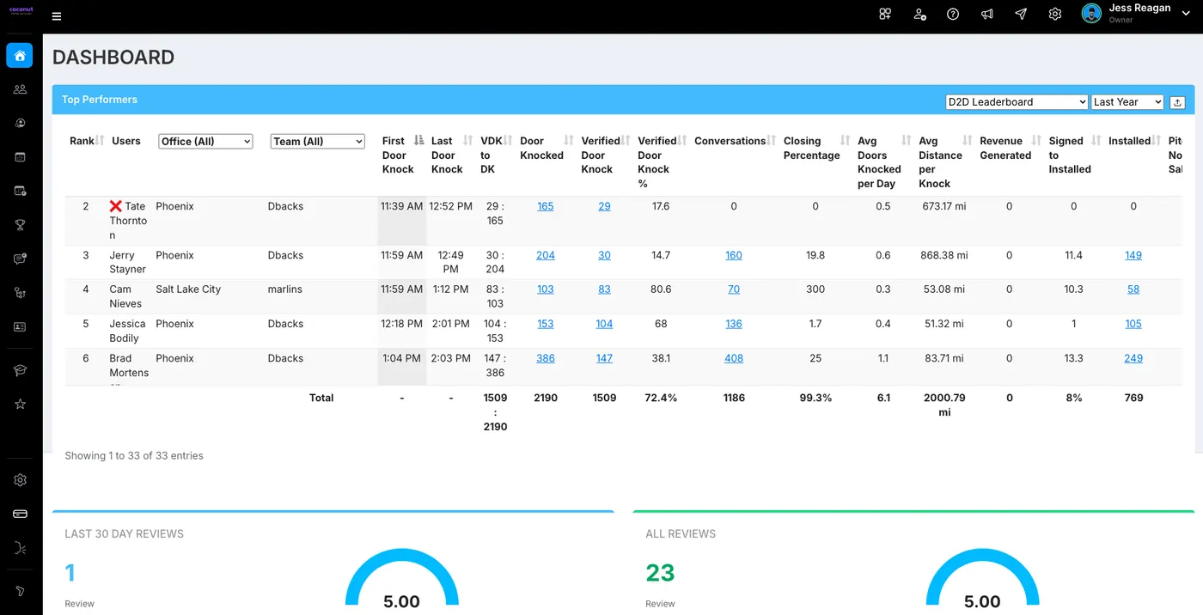The image size is (1203, 615).
Task: Click Jess Reagan's profile avatar
Action: pyautogui.click(x=1091, y=13)
